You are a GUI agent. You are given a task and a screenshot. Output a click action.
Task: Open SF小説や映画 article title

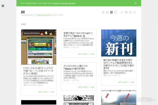[118, 64]
